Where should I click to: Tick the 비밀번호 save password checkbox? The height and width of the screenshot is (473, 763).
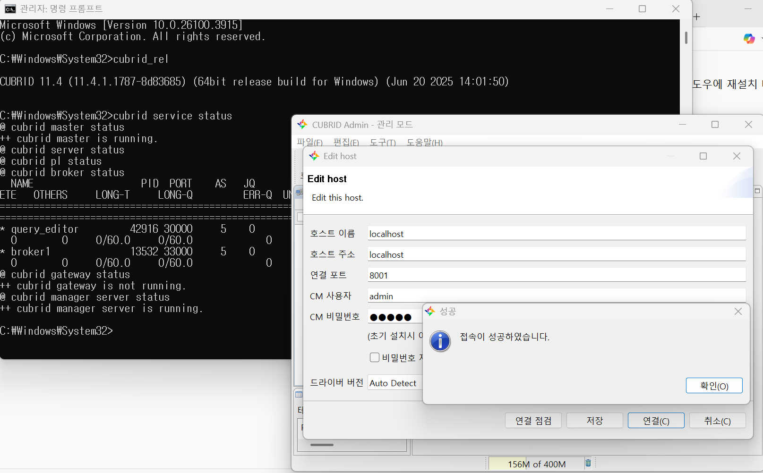click(375, 357)
